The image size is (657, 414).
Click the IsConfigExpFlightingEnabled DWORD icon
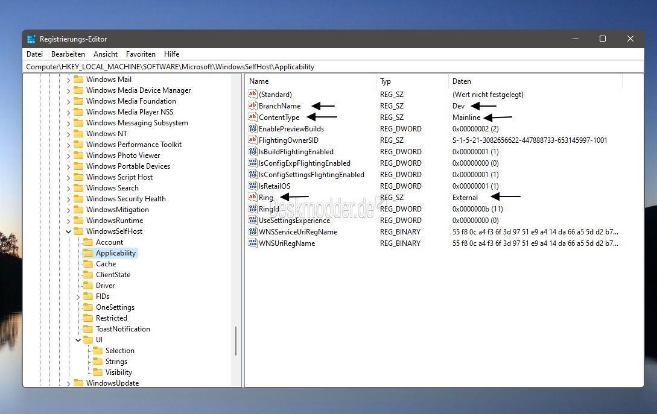coord(252,163)
